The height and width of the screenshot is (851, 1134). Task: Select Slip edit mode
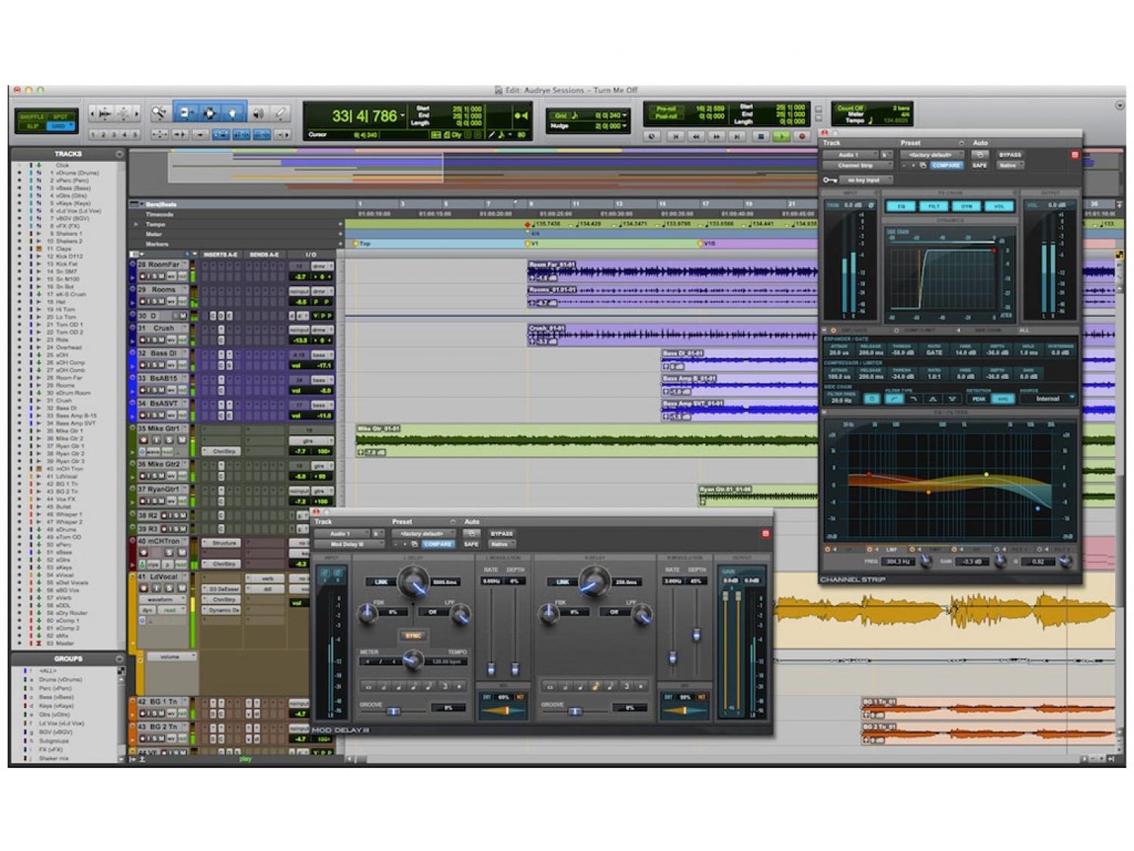[33, 126]
